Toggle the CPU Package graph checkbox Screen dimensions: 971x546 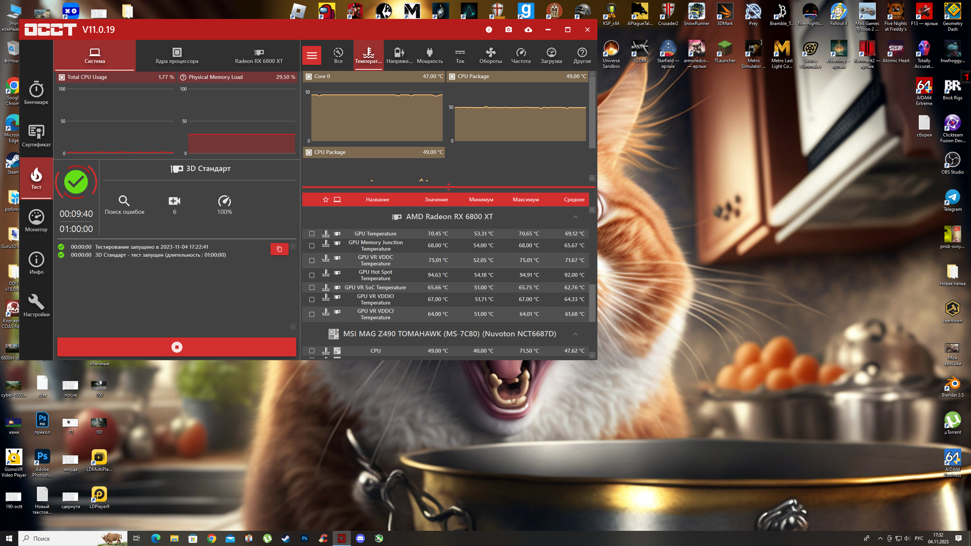[x=452, y=76]
